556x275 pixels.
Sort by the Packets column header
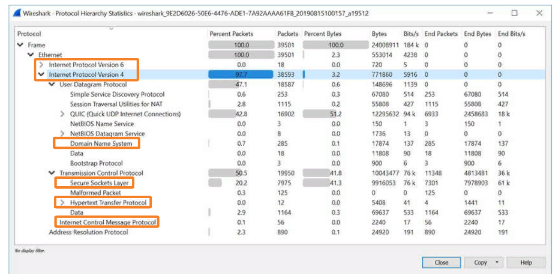[288, 34]
